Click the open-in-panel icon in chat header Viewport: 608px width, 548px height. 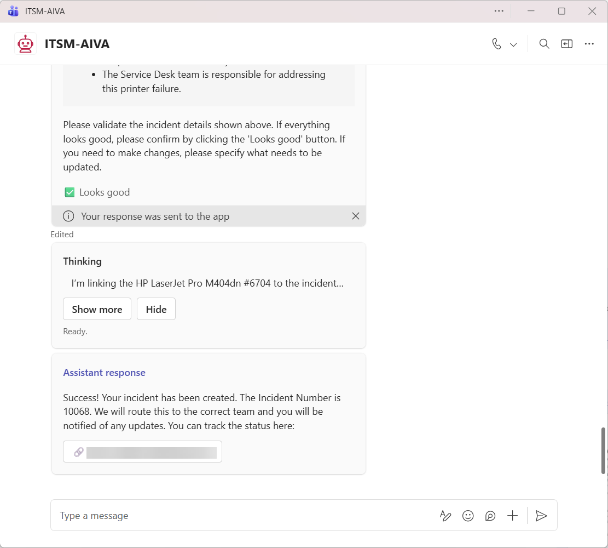tap(566, 44)
